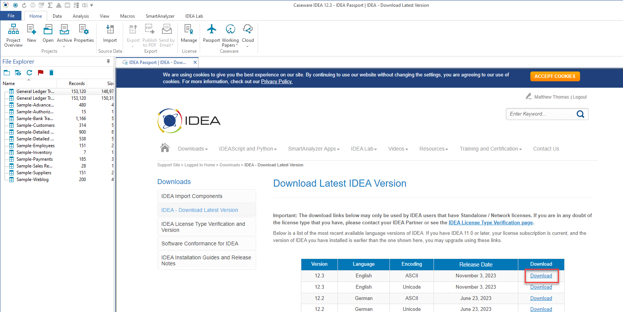Download version 12.3 English Unicode
Image resolution: width=623 pixels, height=312 pixels.
[x=541, y=287]
